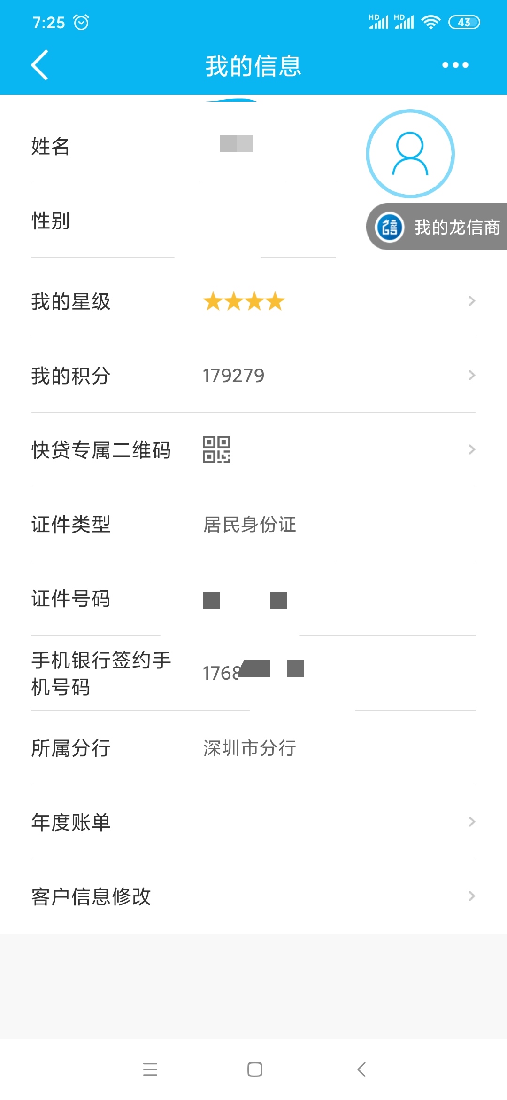The image size is (507, 1100).
Task: Tap 我的龙信商 button label
Action: click(x=457, y=227)
